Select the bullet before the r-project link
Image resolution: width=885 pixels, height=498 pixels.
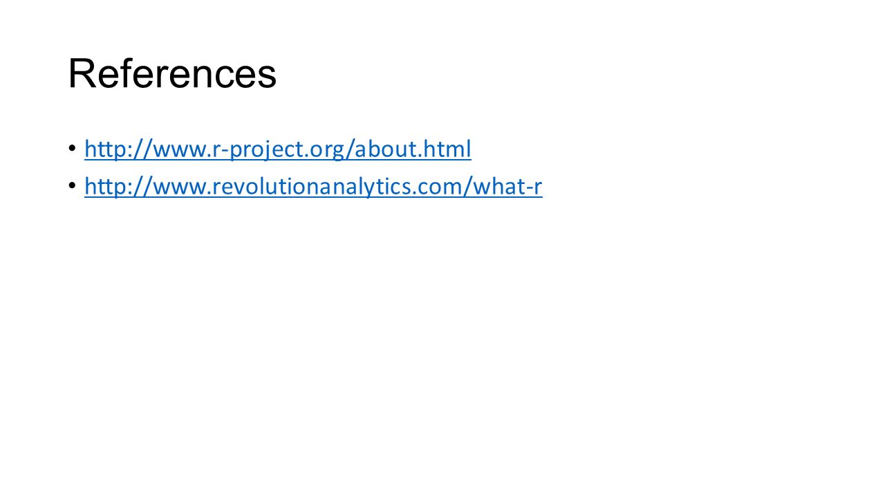(73, 149)
